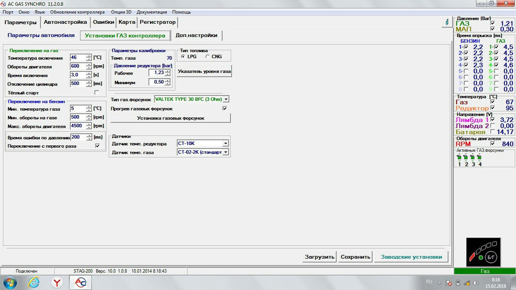This screenshot has width=516, height=290.
Task: Switch to the Ошибки tab
Action: pyautogui.click(x=103, y=22)
